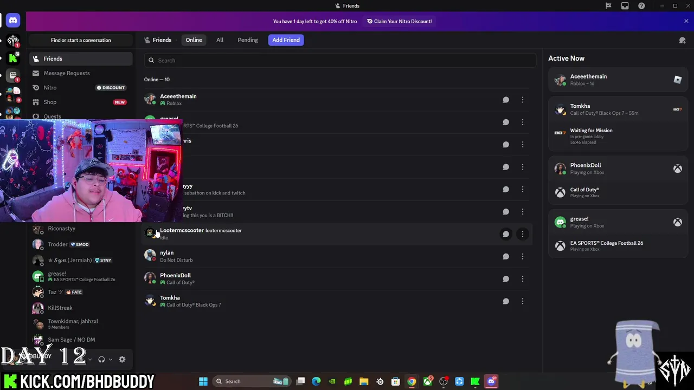
Task: Message Tomkha via chat bubble icon
Action: 506,301
